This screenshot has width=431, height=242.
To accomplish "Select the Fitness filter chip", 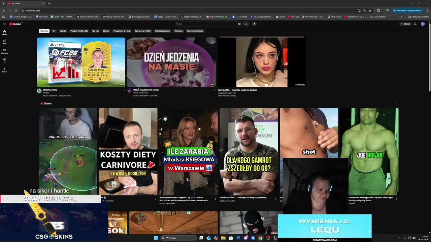I will (106, 31).
